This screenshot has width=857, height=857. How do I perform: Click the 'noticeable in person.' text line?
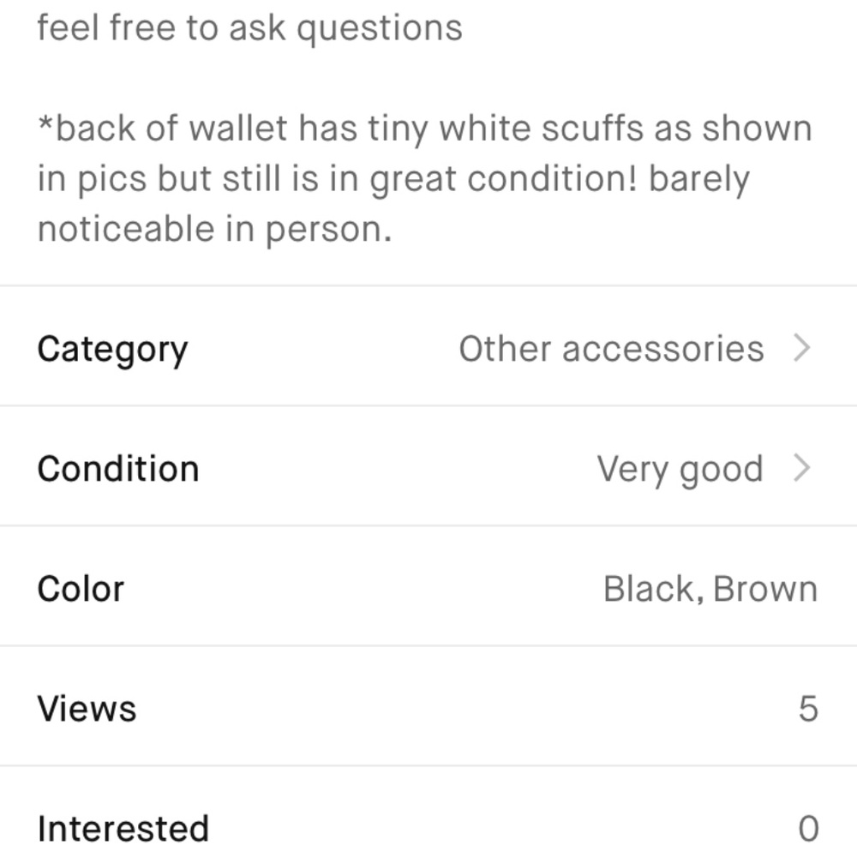point(214,229)
